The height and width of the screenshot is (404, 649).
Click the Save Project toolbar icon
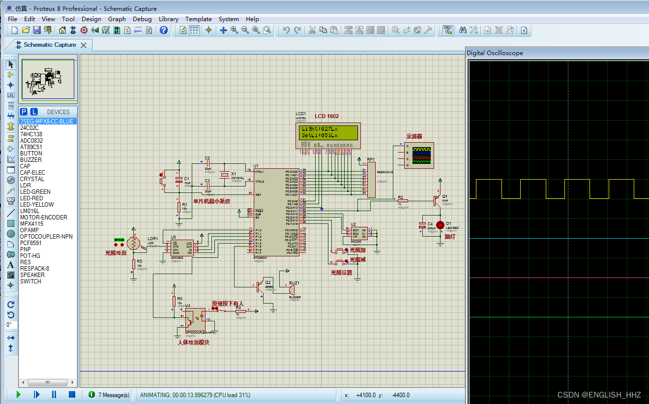coord(37,31)
